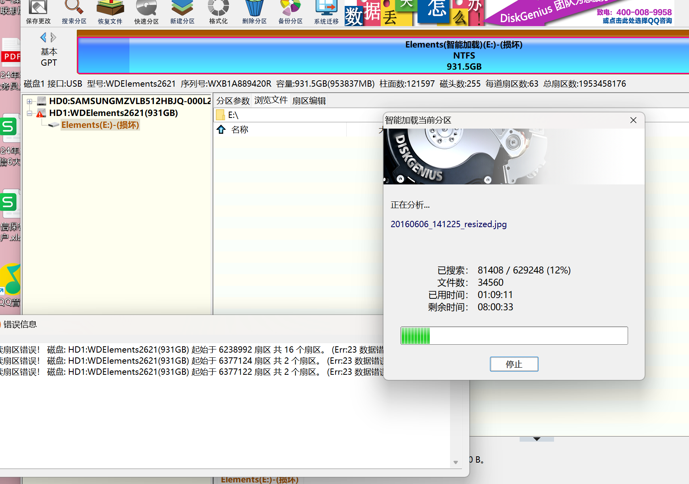Screen dimensions: 689x484
Task: Click the 基本 GPT disk type label
Action: pos(49,57)
